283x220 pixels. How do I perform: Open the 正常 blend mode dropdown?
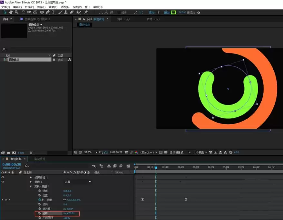(78, 182)
